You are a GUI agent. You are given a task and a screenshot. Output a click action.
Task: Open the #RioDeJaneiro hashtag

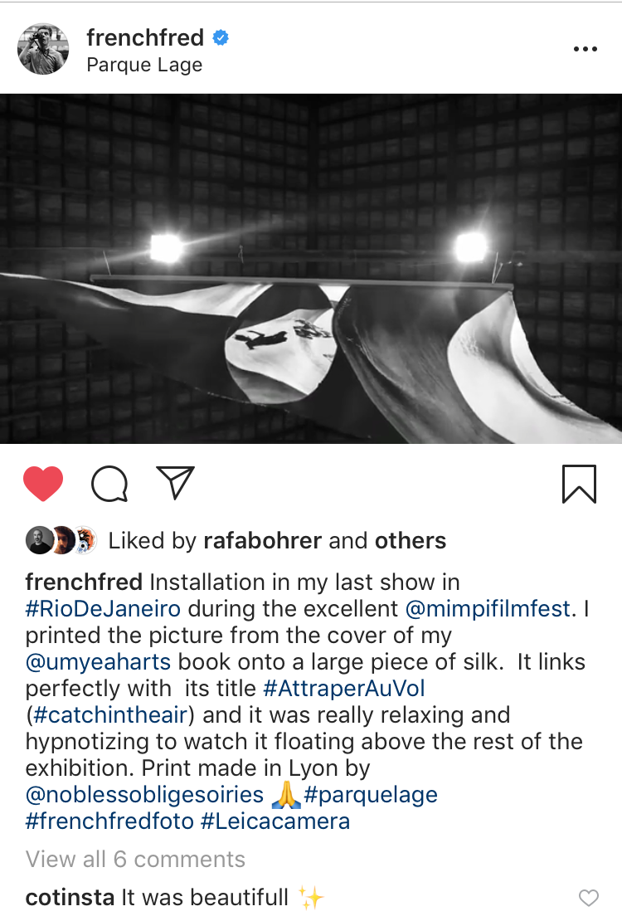[x=103, y=608]
